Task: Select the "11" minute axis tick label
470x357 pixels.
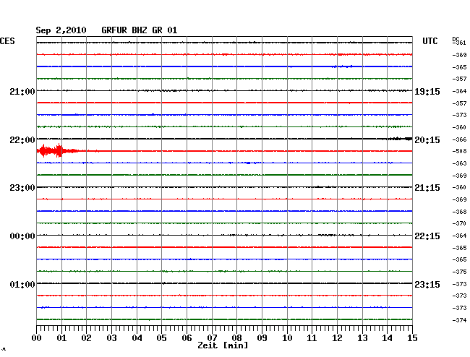Action: [312, 338]
